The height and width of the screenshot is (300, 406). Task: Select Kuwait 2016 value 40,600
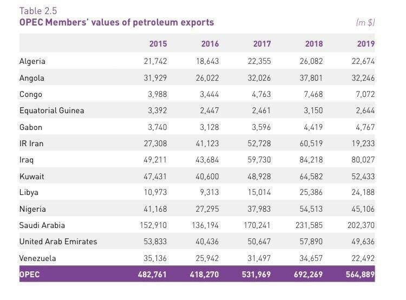click(x=207, y=177)
